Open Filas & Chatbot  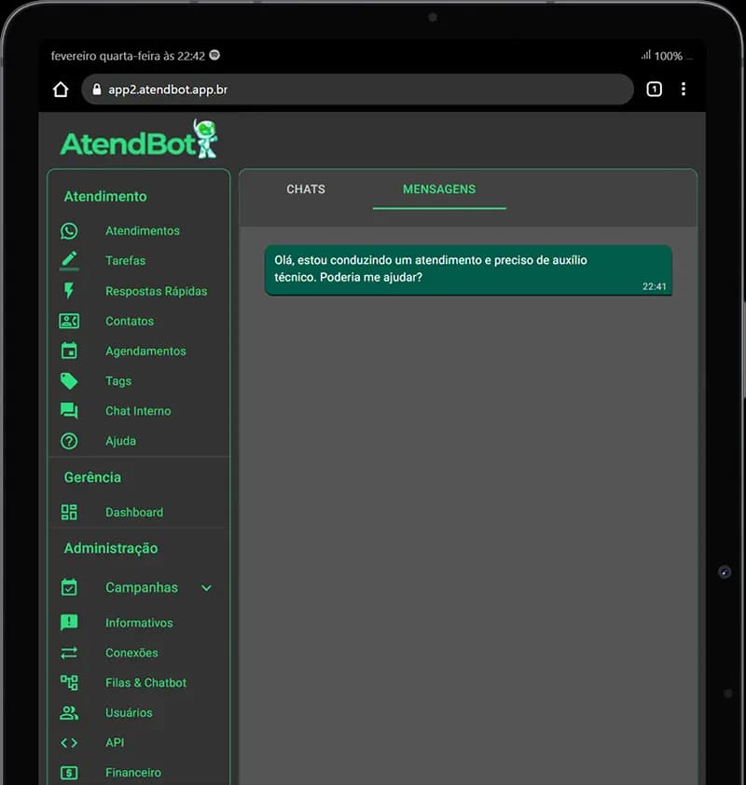(x=145, y=683)
